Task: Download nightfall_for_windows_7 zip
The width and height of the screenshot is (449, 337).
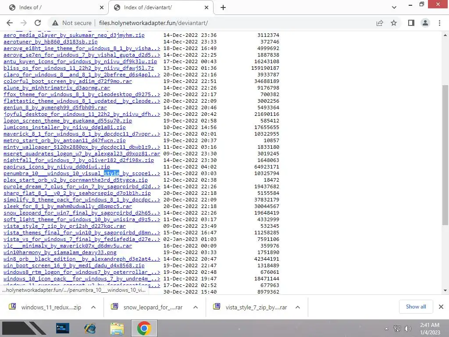Action: tap(78, 161)
